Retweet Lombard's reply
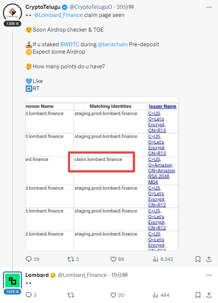The height and width of the screenshot is (303, 218). (x=71, y=295)
